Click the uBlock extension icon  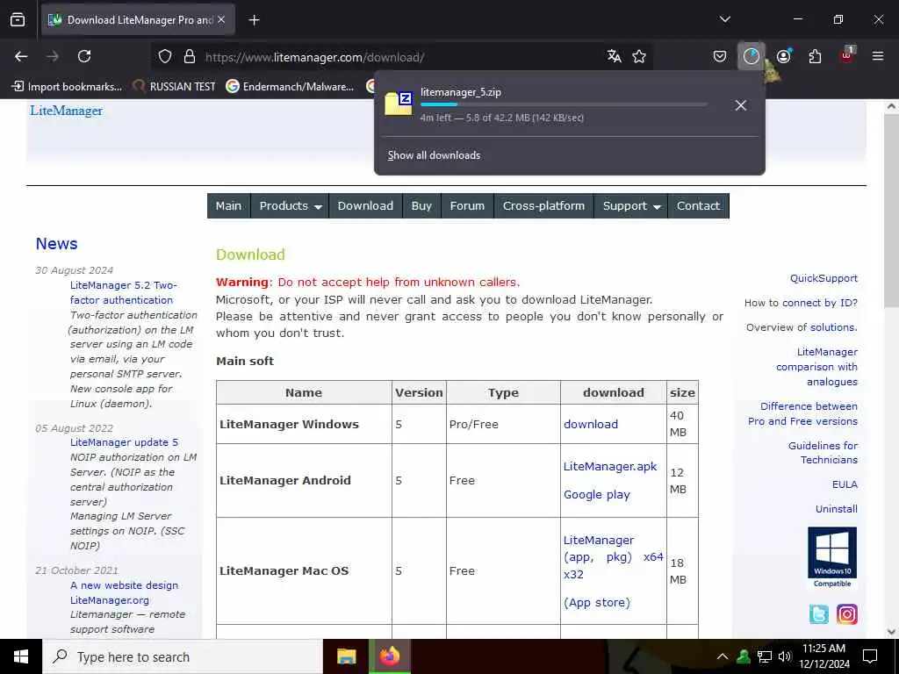tap(847, 55)
